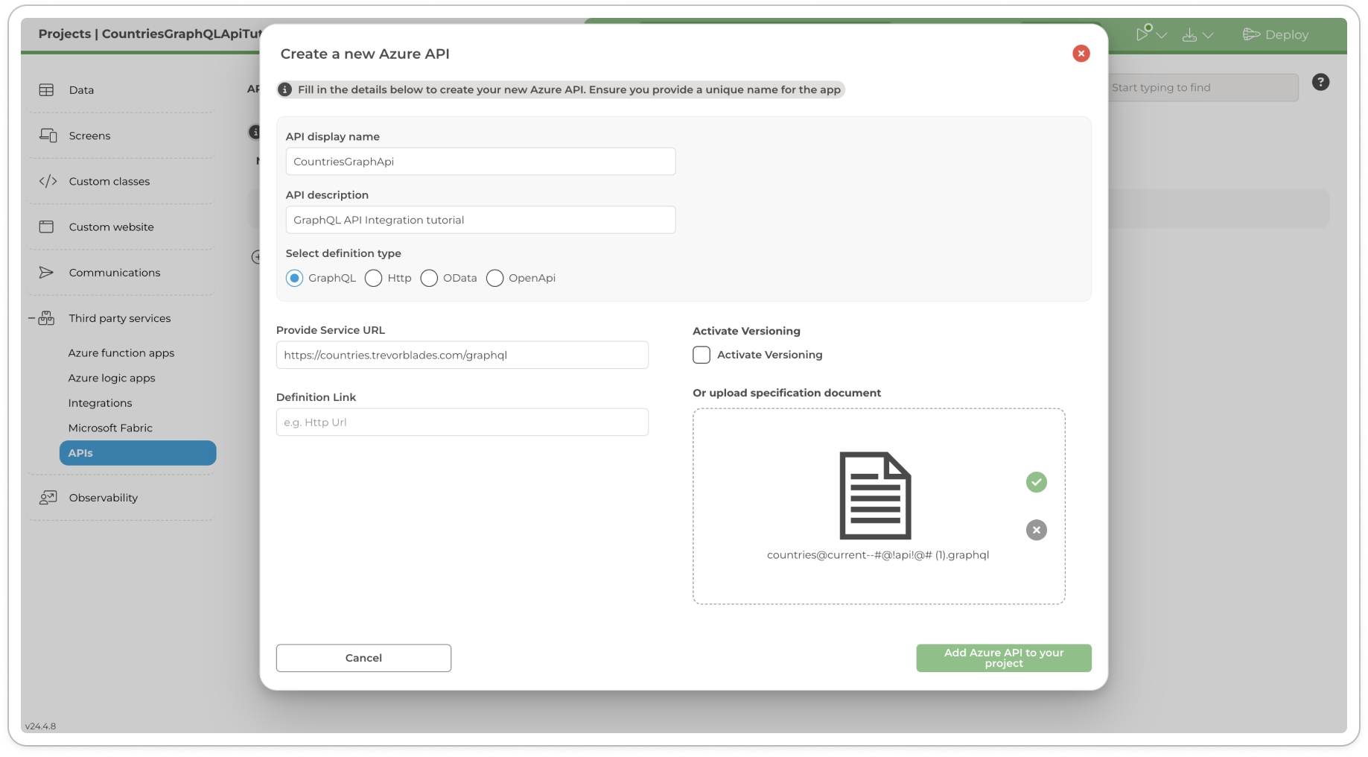Open help via question mark icon
This screenshot has height=757, width=1368.
[x=1320, y=82]
